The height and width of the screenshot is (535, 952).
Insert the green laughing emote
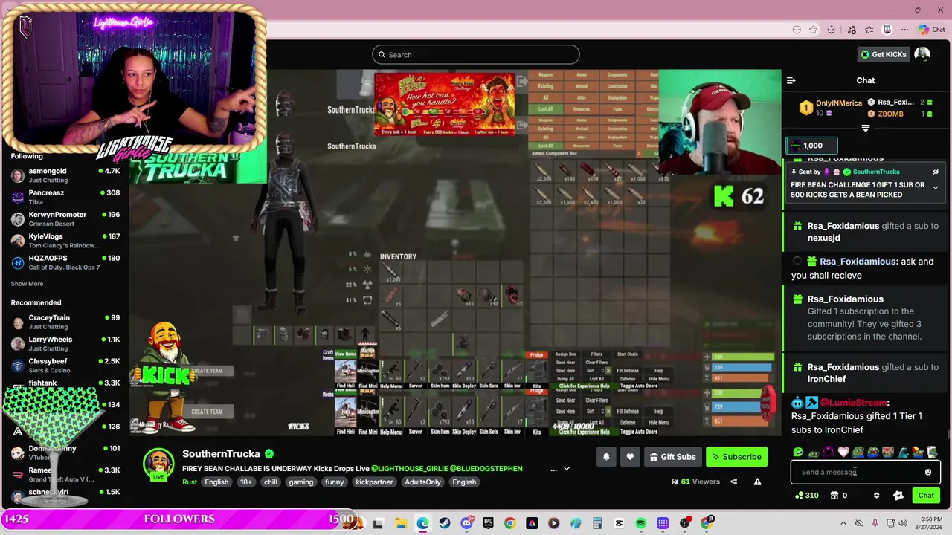tap(799, 452)
